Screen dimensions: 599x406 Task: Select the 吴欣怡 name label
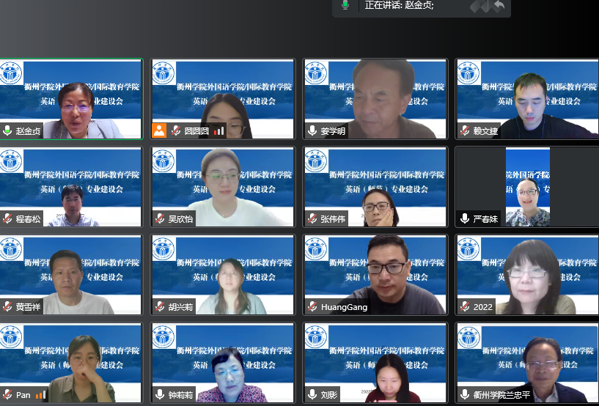tap(180, 219)
